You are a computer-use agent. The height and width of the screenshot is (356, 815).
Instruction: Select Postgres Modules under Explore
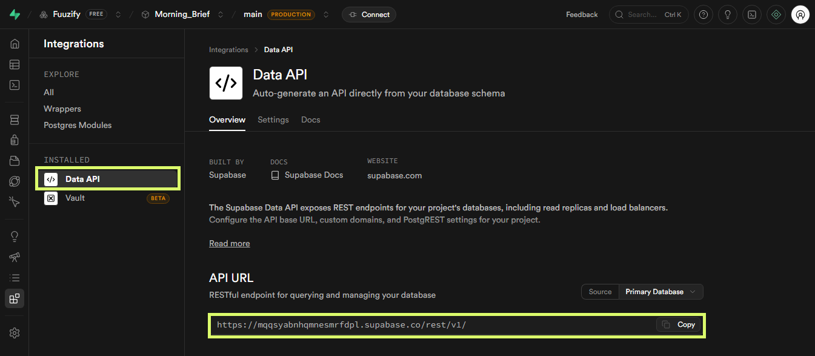point(78,125)
